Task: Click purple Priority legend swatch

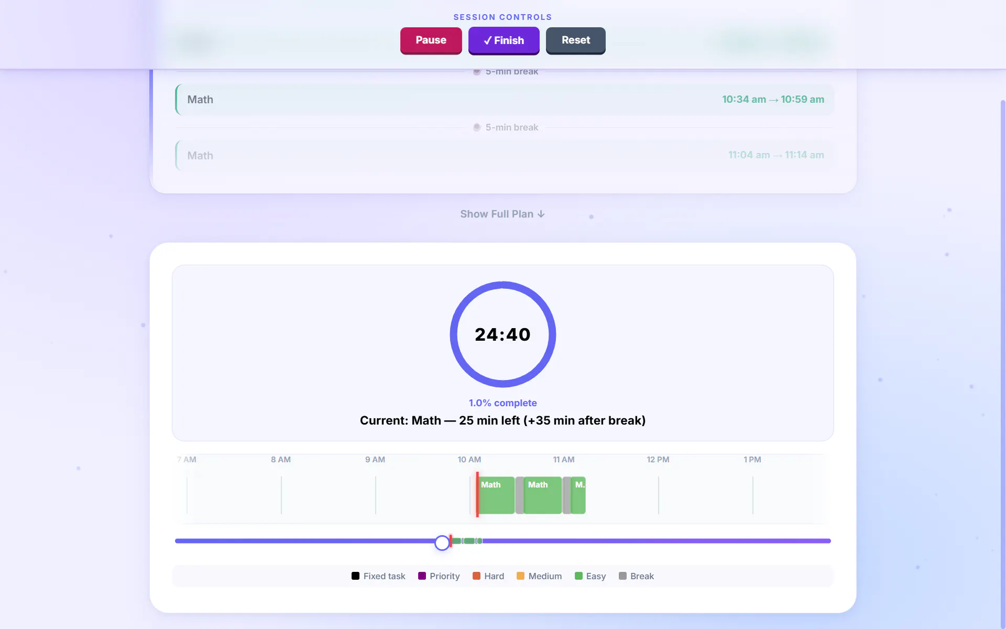Action: 422,576
